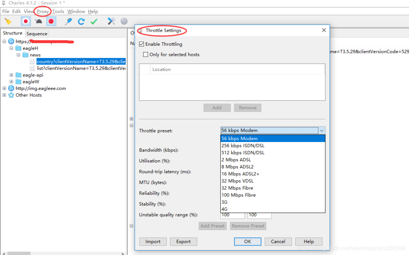The height and width of the screenshot is (255, 409).
Task: Pick 16 Mbps ADSL2+ preset
Action: click(273, 174)
